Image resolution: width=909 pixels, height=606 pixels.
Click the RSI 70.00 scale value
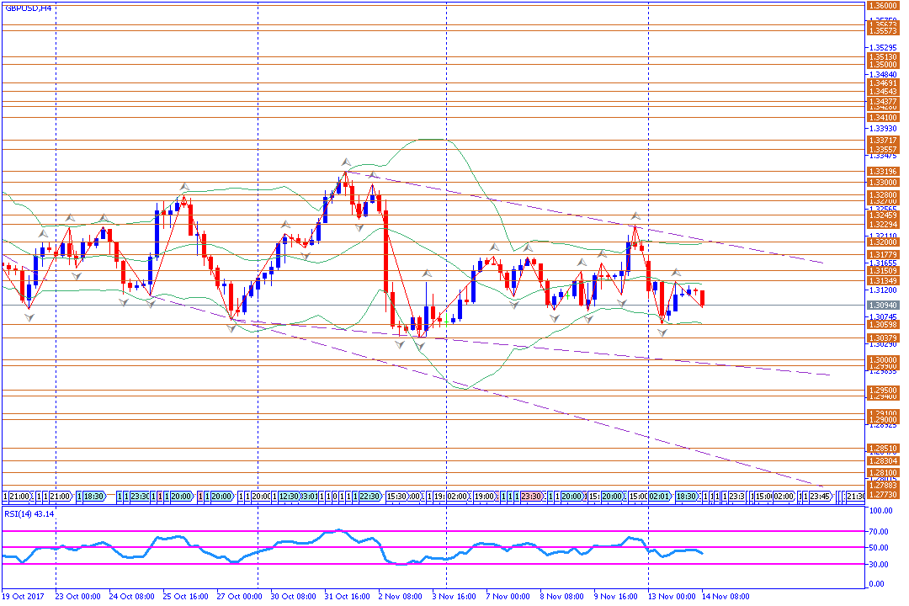[879, 532]
